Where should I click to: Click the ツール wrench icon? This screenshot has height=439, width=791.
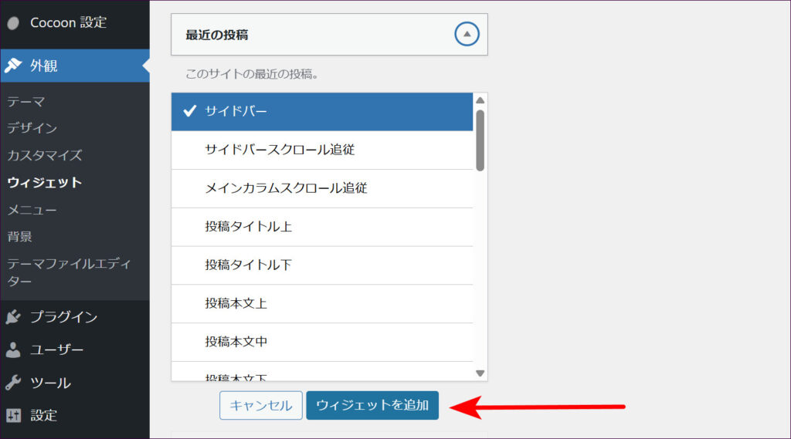point(13,383)
